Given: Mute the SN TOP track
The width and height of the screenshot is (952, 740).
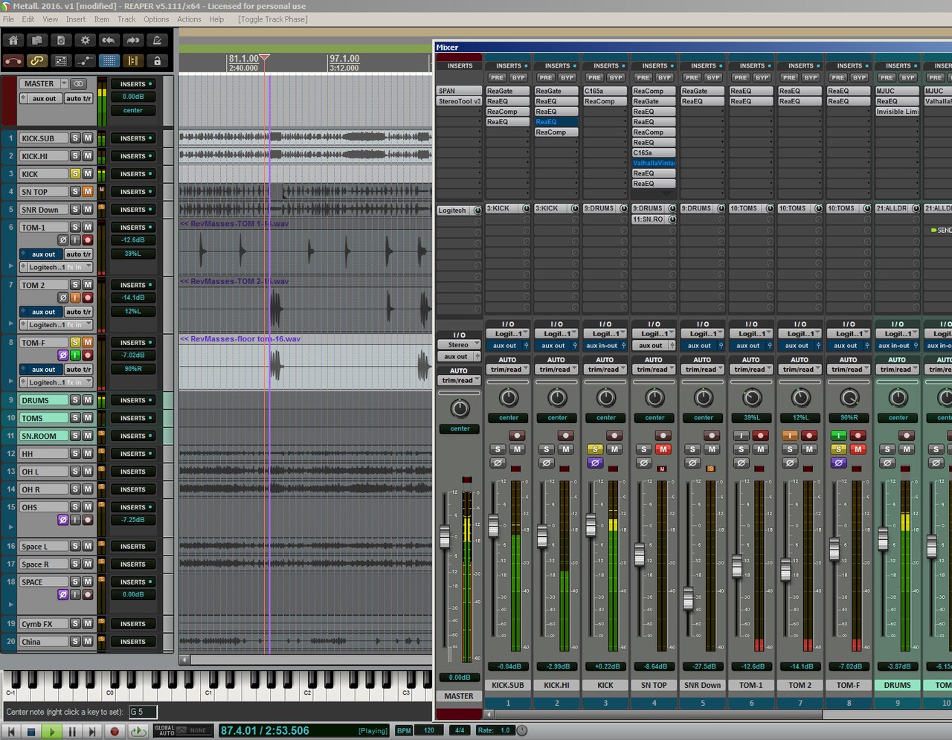Looking at the screenshot, I should (x=88, y=192).
